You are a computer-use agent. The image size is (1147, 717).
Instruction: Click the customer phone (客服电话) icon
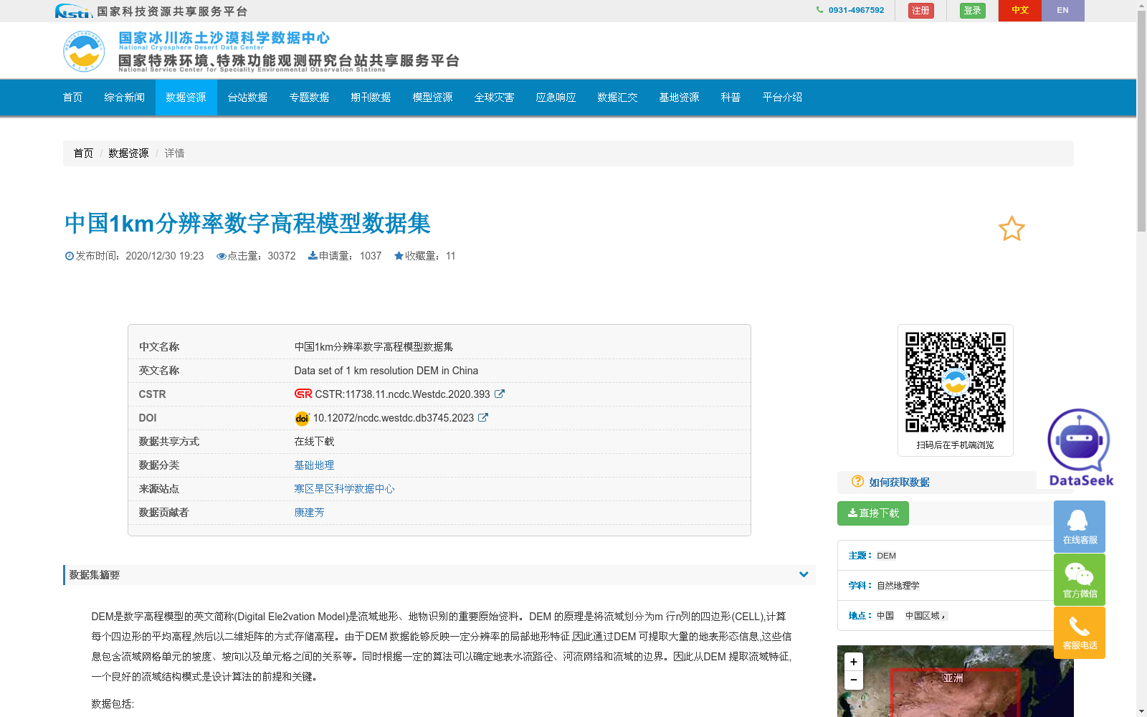(x=1080, y=632)
